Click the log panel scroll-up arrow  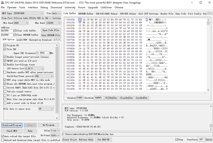tap(211, 107)
